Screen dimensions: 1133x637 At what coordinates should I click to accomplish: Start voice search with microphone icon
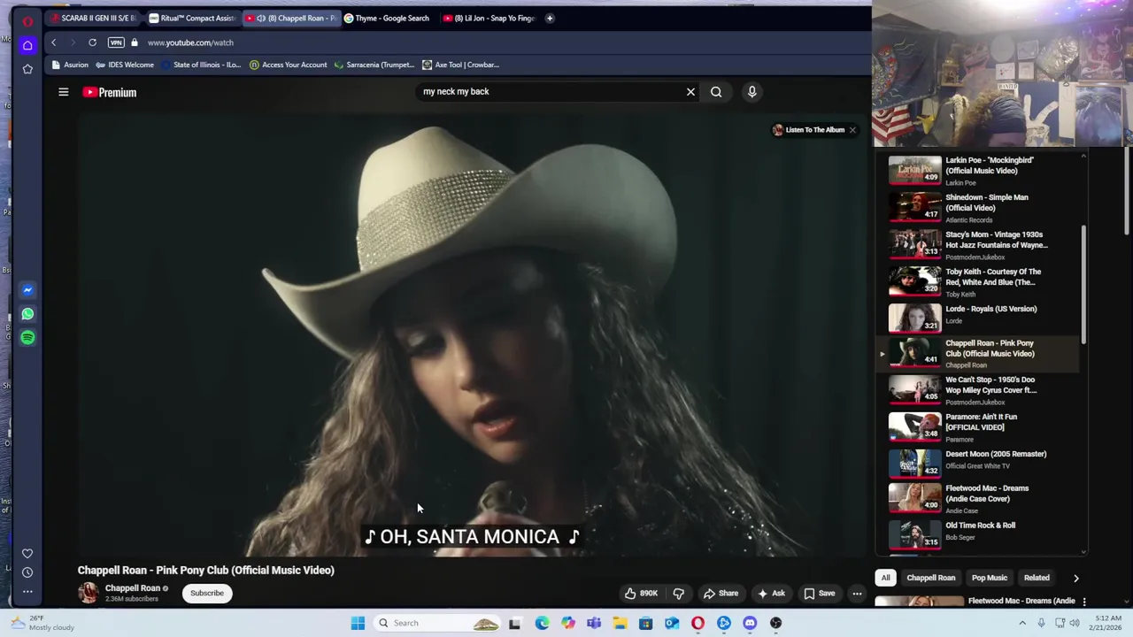(751, 91)
